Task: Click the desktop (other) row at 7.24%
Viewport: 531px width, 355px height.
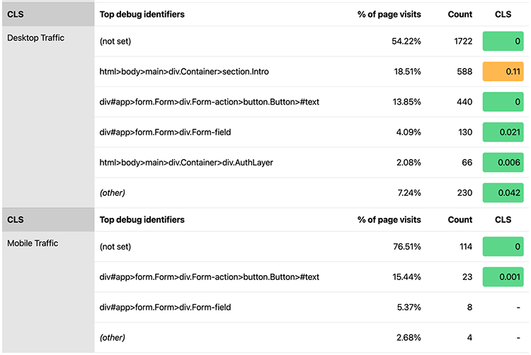Action: [x=312, y=193]
